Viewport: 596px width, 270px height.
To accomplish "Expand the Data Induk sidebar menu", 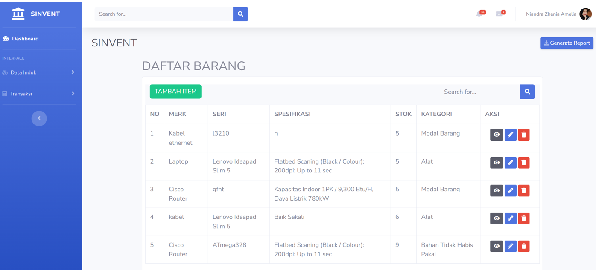I will pos(38,72).
